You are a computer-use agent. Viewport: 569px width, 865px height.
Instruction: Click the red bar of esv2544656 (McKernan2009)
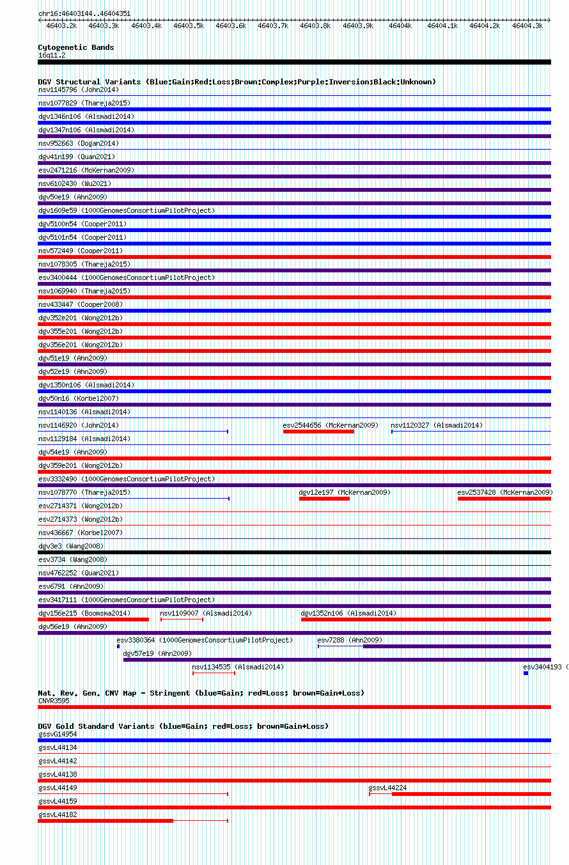point(318,432)
